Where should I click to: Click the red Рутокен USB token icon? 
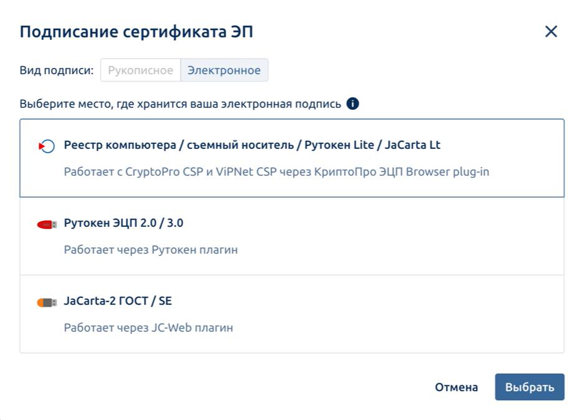(47, 224)
